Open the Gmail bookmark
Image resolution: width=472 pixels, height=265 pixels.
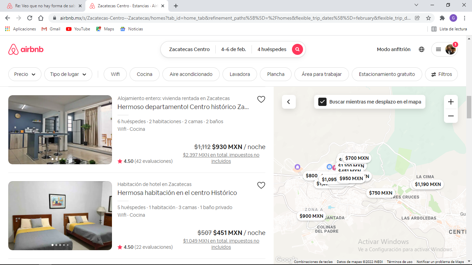click(x=51, y=29)
